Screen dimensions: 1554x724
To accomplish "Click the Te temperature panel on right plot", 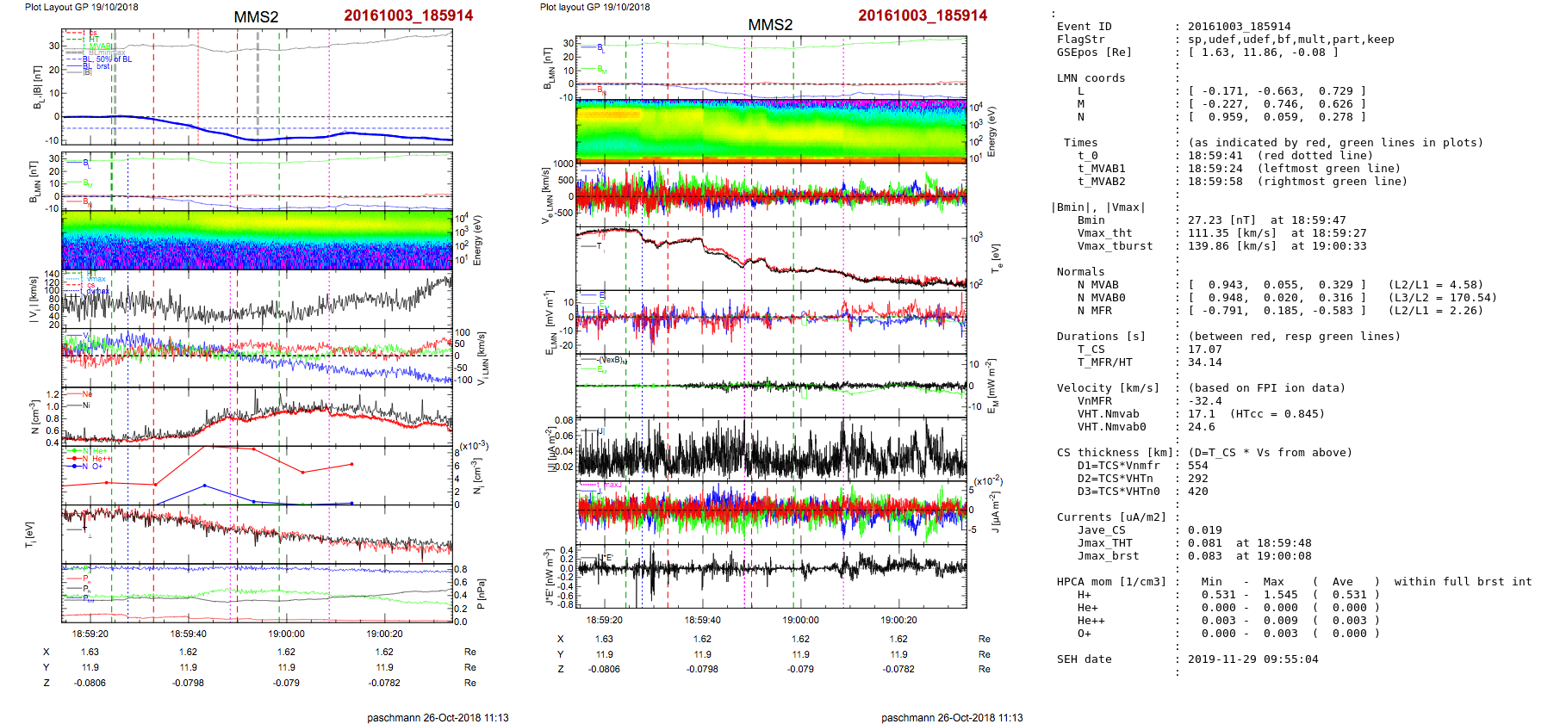I will (770, 258).
